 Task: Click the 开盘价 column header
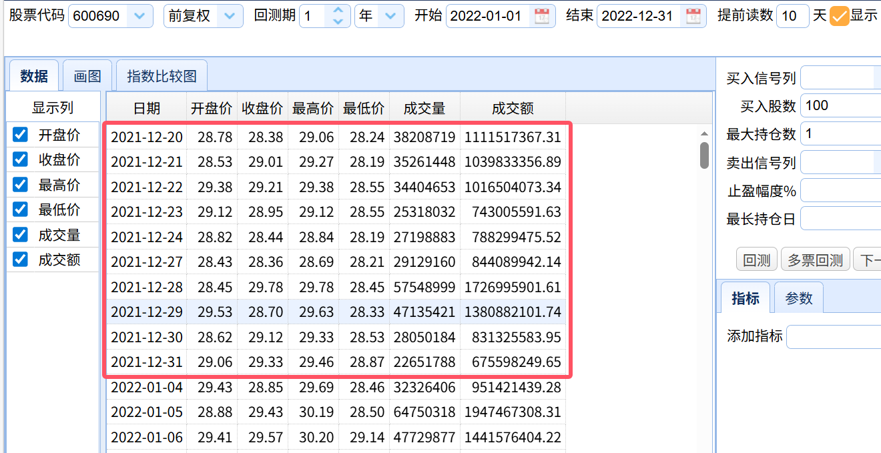(x=212, y=109)
